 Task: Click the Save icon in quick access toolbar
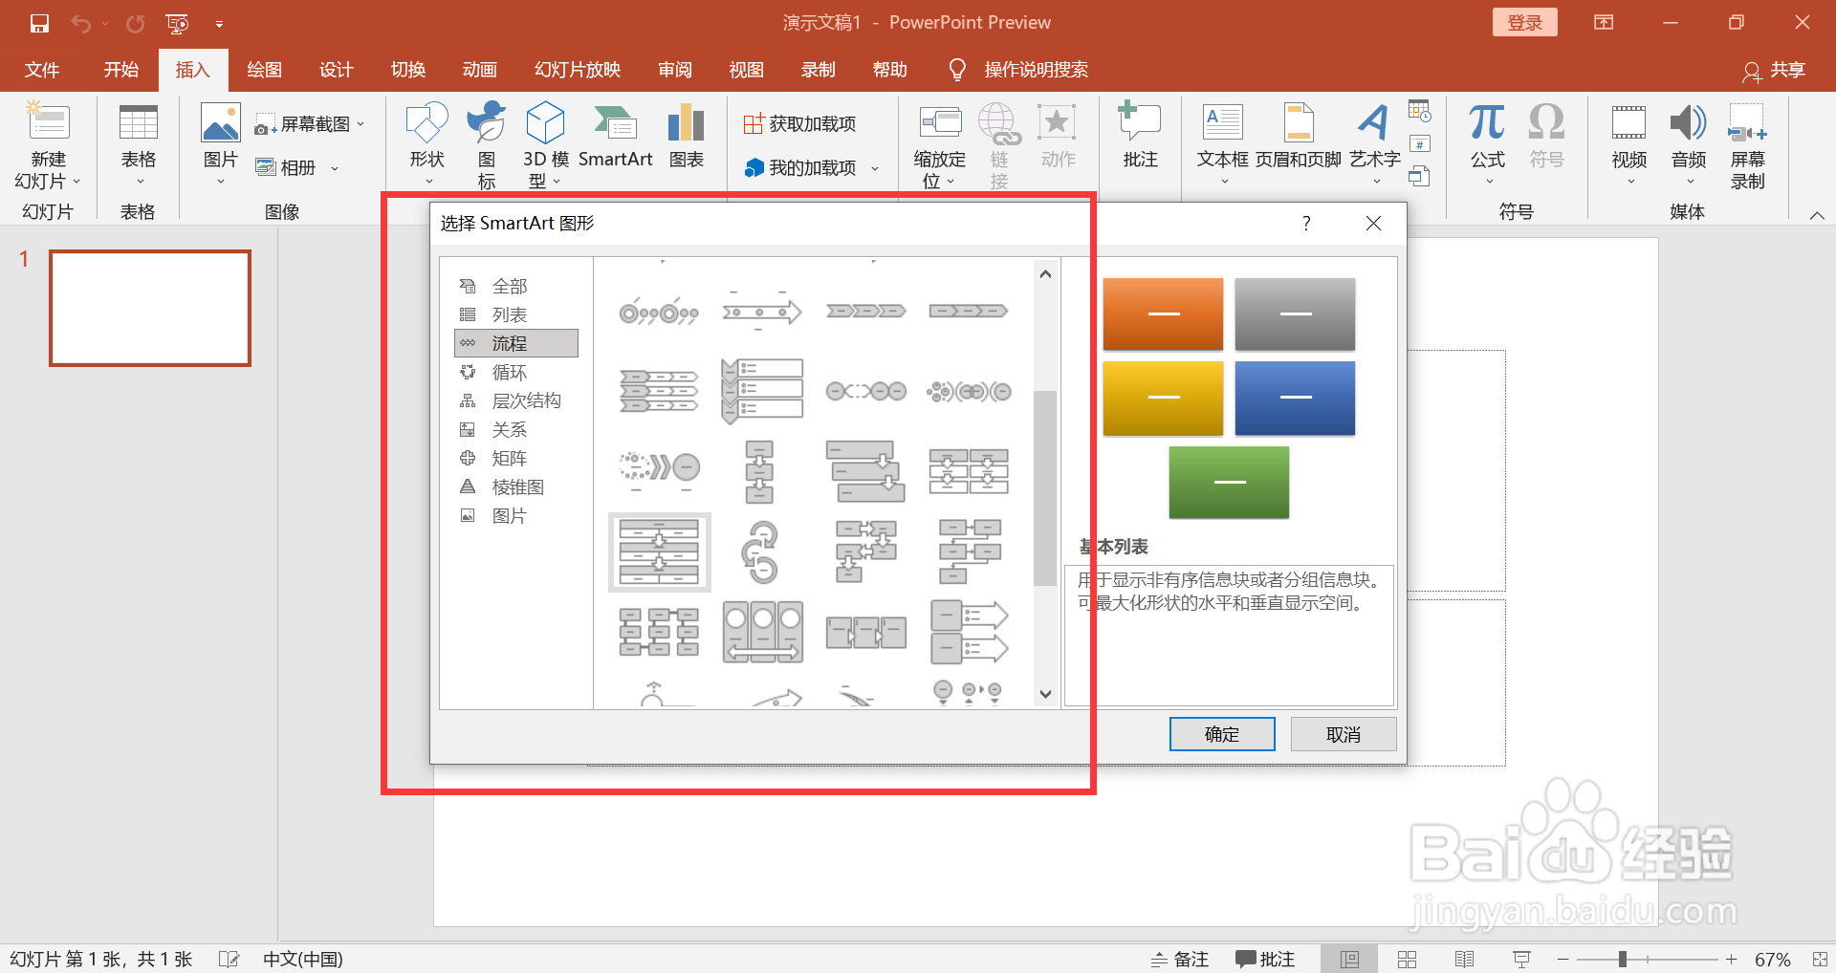point(39,23)
